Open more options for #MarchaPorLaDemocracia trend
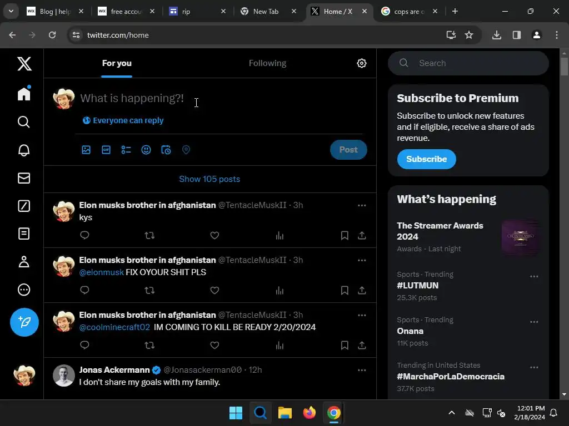 [534, 367]
